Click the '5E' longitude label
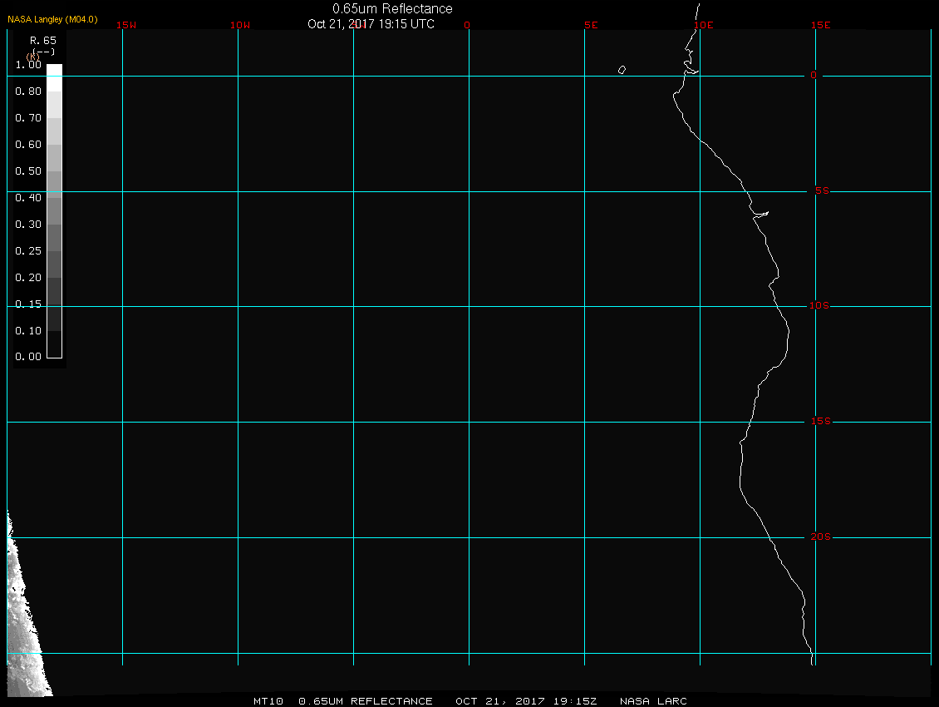The width and height of the screenshot is (939, 707). pos(591,25)
